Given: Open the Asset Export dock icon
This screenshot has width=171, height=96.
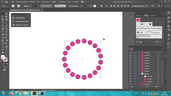Looking at the screenshot, I should pyautogui.click(x=169, y=43).
